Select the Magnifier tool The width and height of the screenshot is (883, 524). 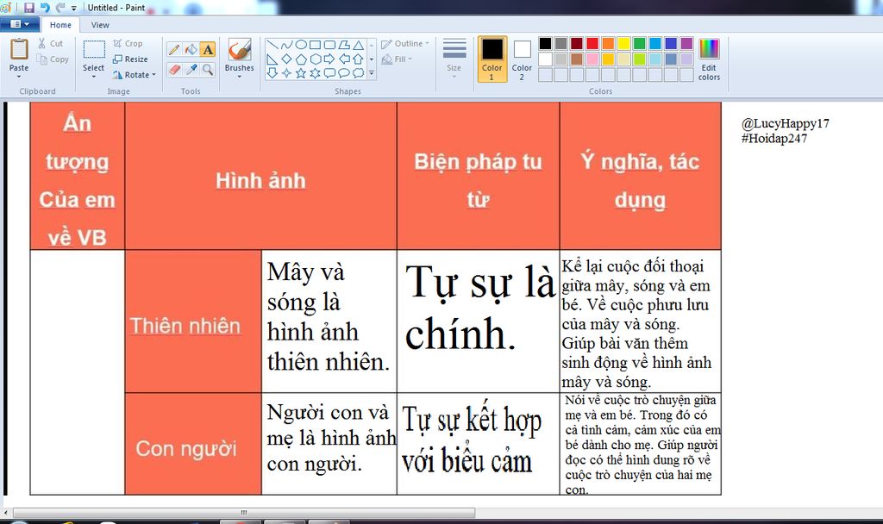pyautogui.click(x=208, y=69)
